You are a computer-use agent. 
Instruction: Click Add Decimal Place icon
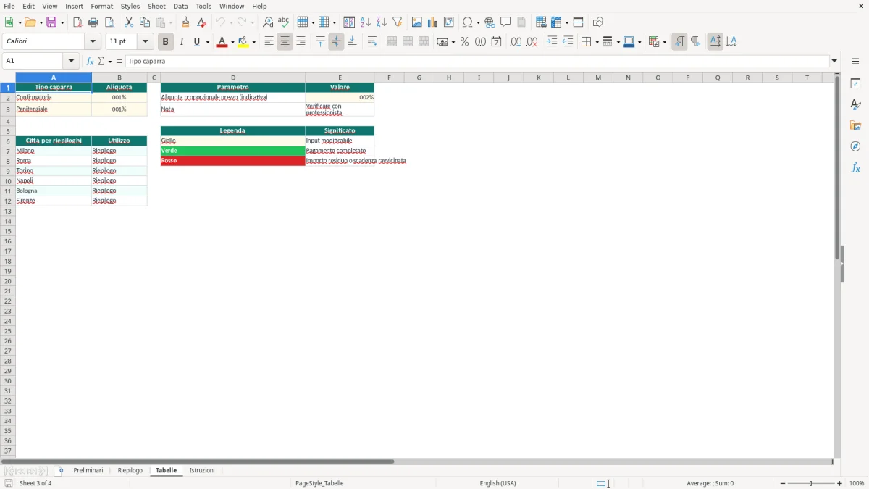pos(516,42)
